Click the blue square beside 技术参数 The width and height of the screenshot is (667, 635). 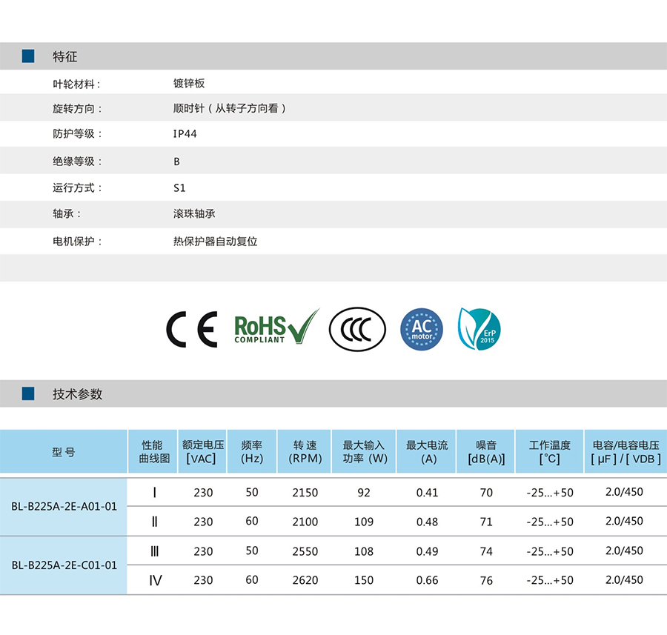point(28,393)
